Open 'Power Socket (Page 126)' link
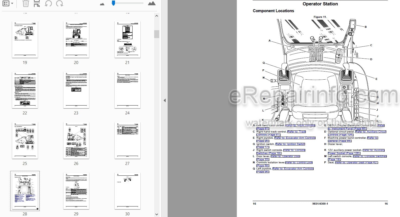The image size is (400, 217). click(344, 153)
